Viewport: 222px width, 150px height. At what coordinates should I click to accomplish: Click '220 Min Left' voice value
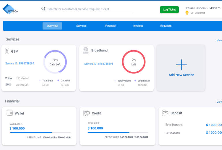[x=23, y=78]
